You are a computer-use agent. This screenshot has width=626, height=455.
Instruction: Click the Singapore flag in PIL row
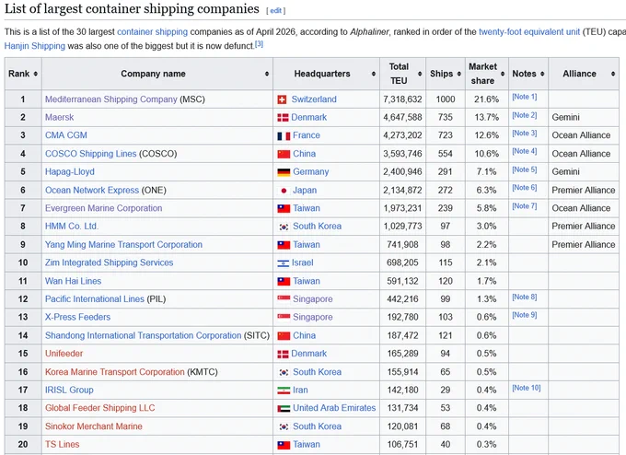pos(284,298)
